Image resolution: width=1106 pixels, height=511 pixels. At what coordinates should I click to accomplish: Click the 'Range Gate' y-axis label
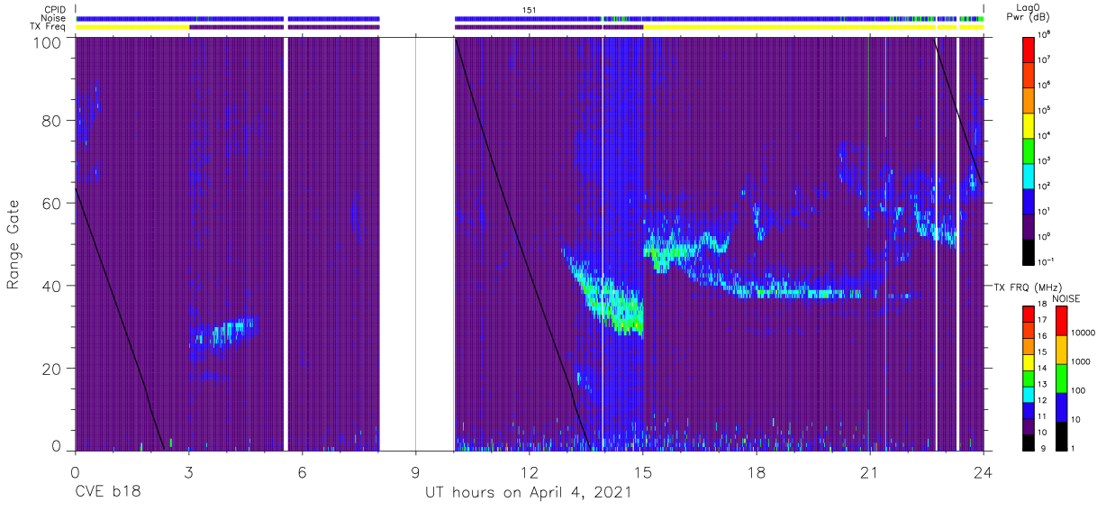(x=14, y=245)
